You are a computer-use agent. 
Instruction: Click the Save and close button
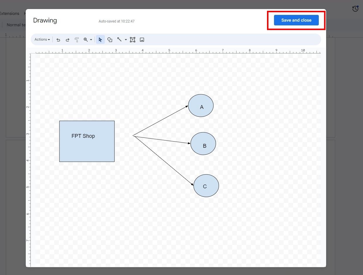tap(296, 20)
